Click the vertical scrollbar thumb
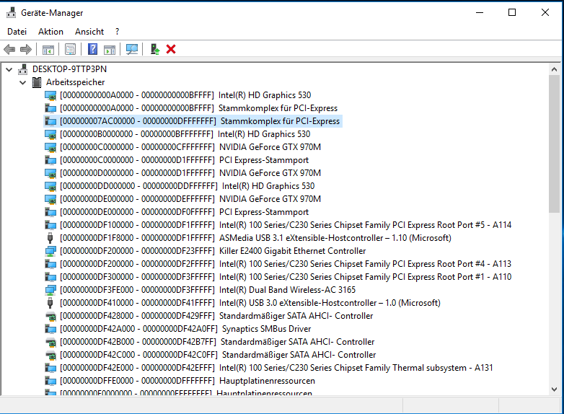The width and height of the screenshot is (564, 414). pyautogui.click(x=554, y=144)
